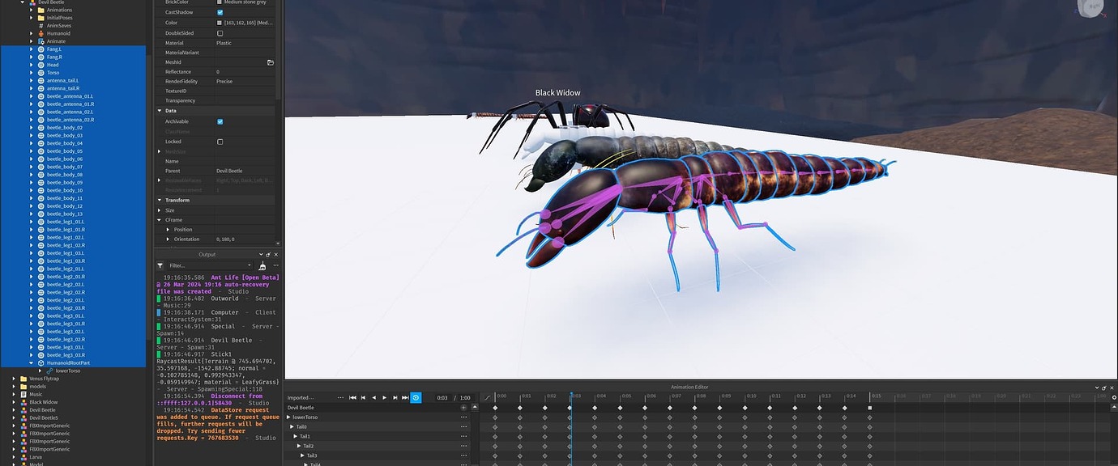Click the Black Widow model icon

(23, 402)
